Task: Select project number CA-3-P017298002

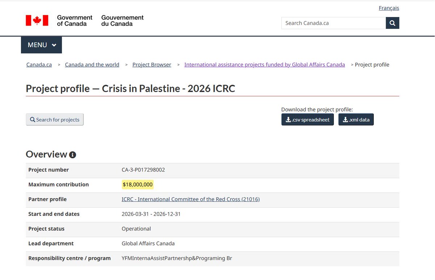Action: pyautogui.click(x=143, y=170)
